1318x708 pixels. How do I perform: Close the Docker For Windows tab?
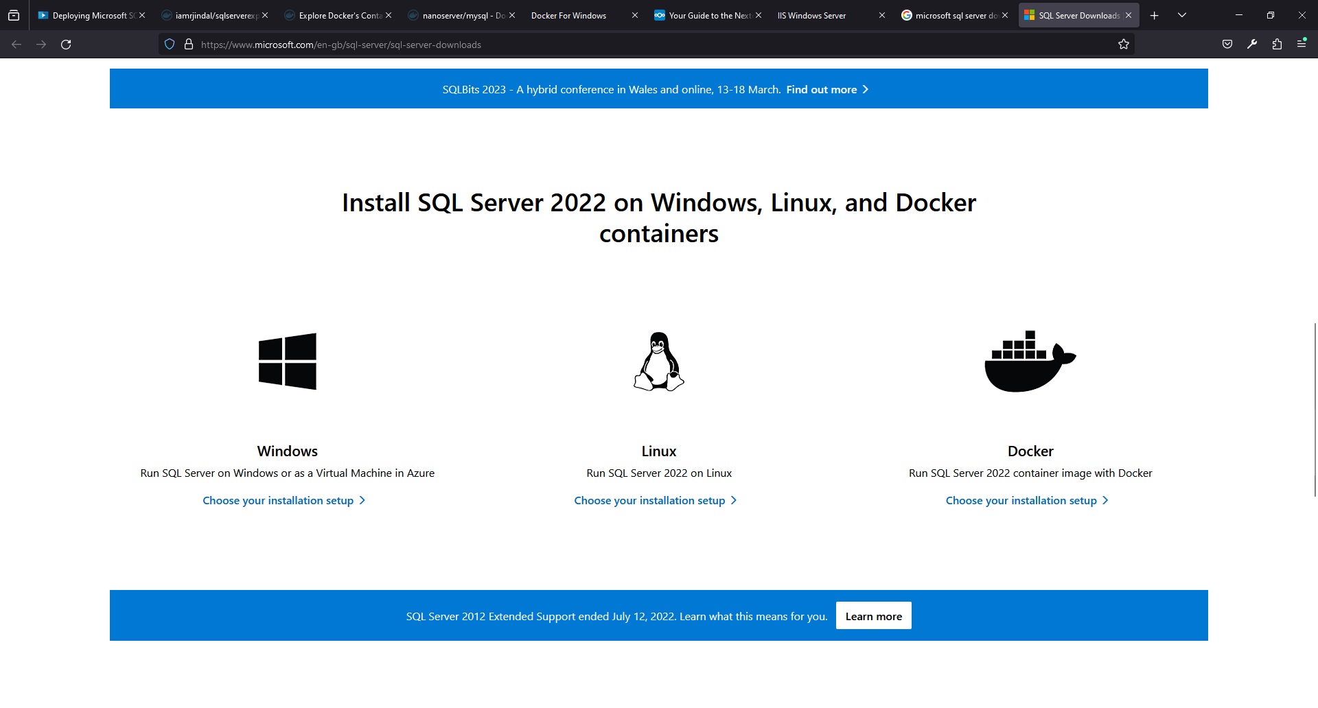tap(635, 15)
